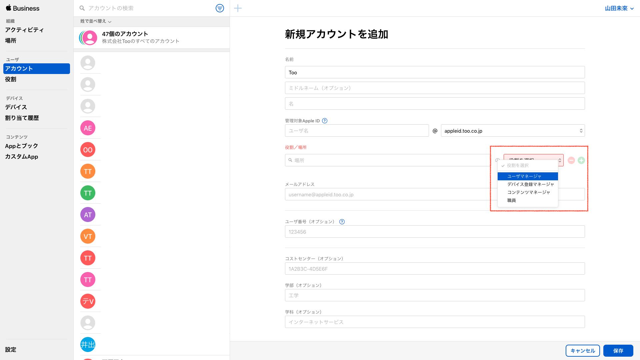Click the ミドルネーム（オプション） field

pos(435,88)
